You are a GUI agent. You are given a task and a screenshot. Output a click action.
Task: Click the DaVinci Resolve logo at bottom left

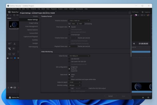coord(10,97)
